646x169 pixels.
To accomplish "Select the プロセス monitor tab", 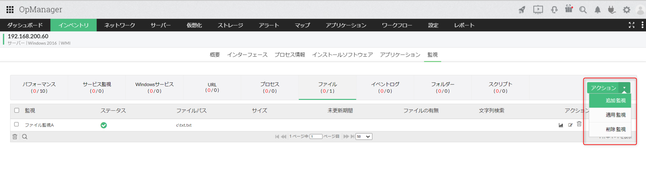I will [x=270, y=87].
